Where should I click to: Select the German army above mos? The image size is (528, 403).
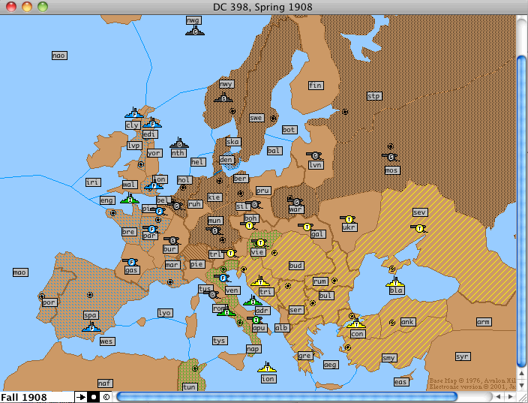coord(390,157)
